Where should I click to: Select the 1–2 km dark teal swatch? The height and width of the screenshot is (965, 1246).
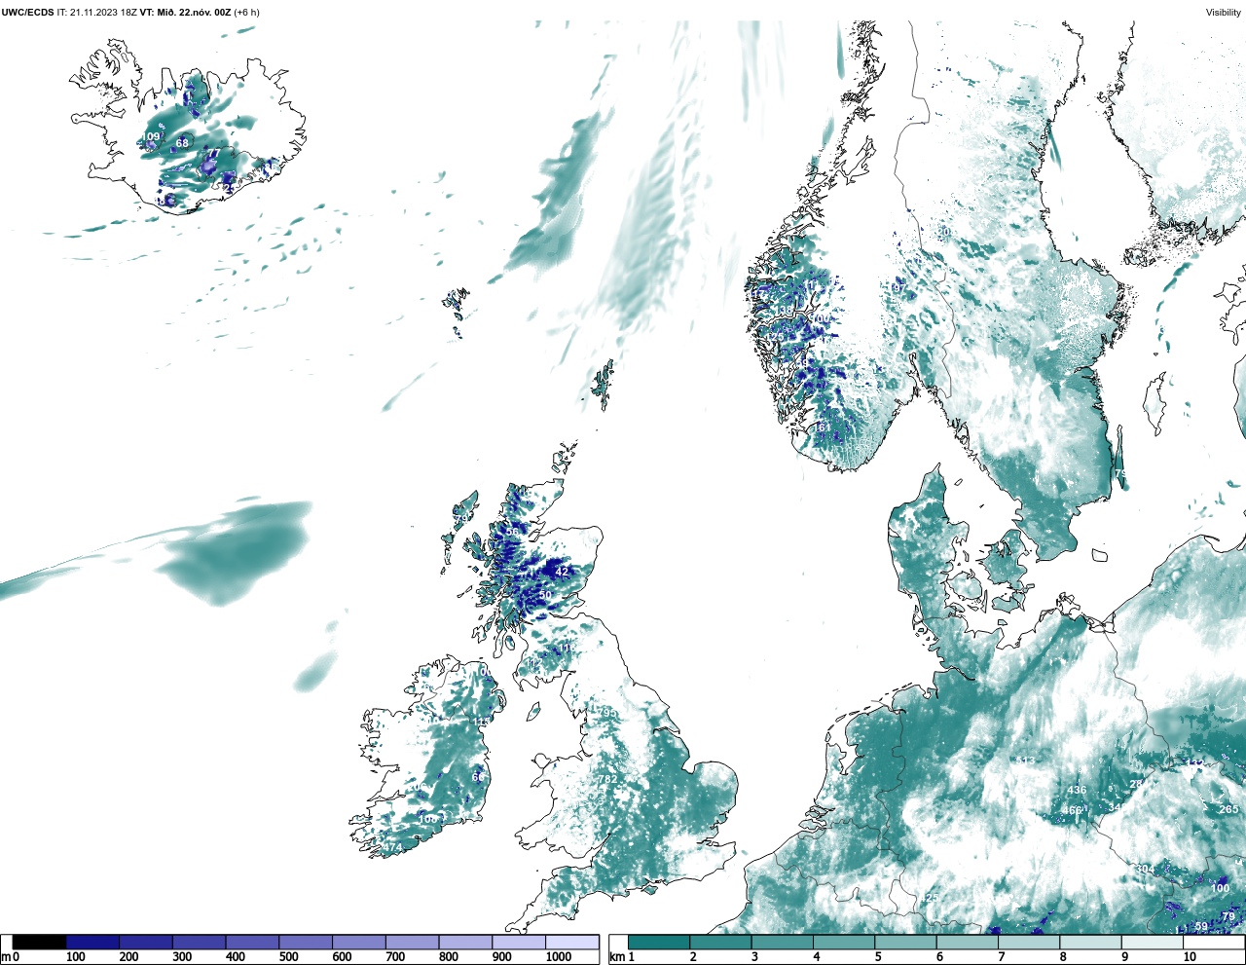click(x=659, y=943)
